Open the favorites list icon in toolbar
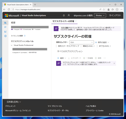 pos(113,9)
